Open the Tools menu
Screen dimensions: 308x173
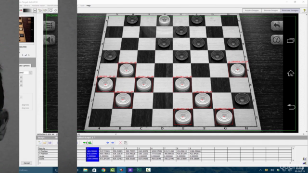pyautogui.click(x=82, y=5)
